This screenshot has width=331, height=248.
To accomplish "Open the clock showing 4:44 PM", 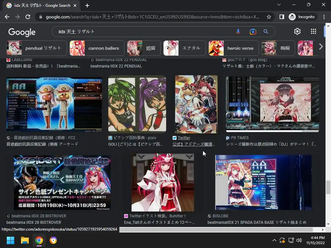I will tap(315, 240).
